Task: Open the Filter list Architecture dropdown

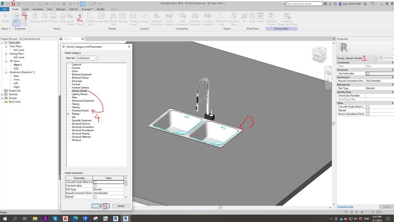Action: 87,58
